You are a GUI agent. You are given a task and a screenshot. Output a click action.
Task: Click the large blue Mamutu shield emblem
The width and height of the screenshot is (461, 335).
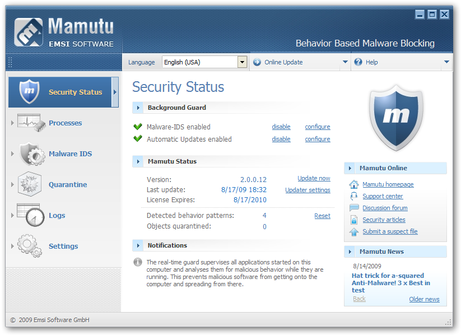(396, 118)
